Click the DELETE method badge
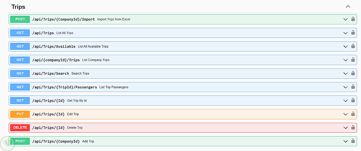Screen dimensions: 361x151 pyautogui.click(x=20, y=128)
